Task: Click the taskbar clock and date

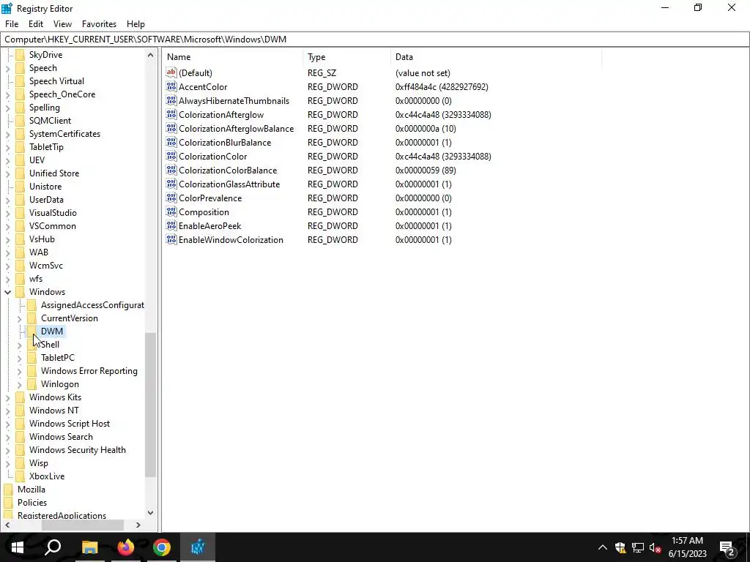Action: click(687, 547)
